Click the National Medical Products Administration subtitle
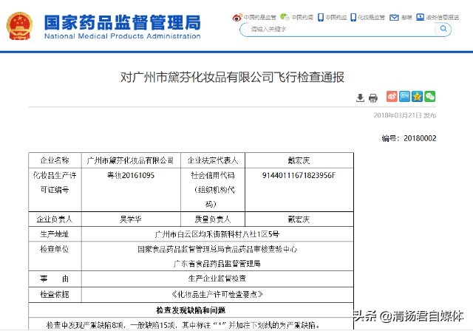Image resolution: width=473 pixels, height=331 pixels. point(122,36)
